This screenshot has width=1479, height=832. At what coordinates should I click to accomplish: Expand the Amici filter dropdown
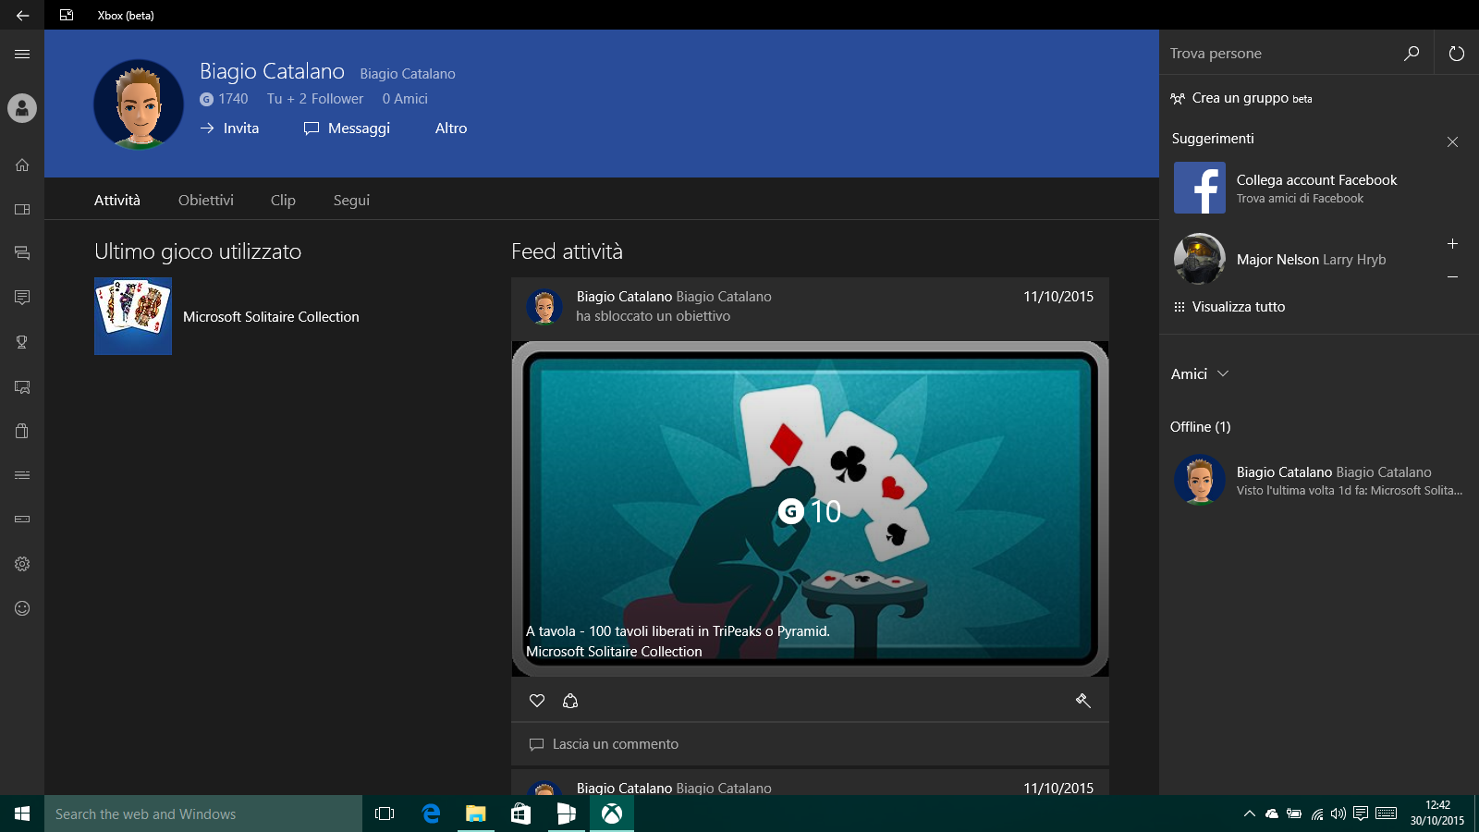1200,373
